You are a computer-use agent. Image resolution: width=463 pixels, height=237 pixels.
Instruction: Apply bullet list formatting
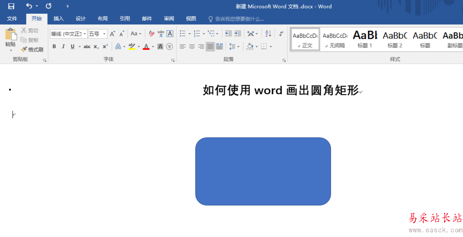pyautogui.click(x=183, y=34)
